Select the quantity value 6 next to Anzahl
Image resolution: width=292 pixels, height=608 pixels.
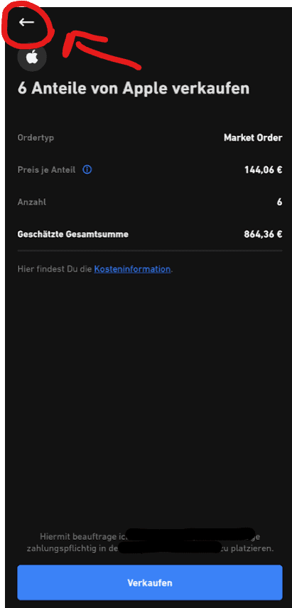pos(280,203)
